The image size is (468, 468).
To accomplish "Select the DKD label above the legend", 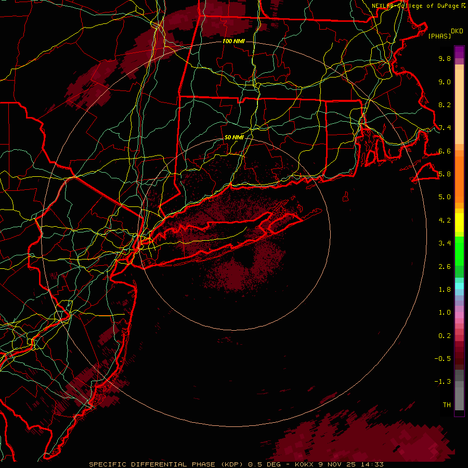I will click(x=457, y=31).
